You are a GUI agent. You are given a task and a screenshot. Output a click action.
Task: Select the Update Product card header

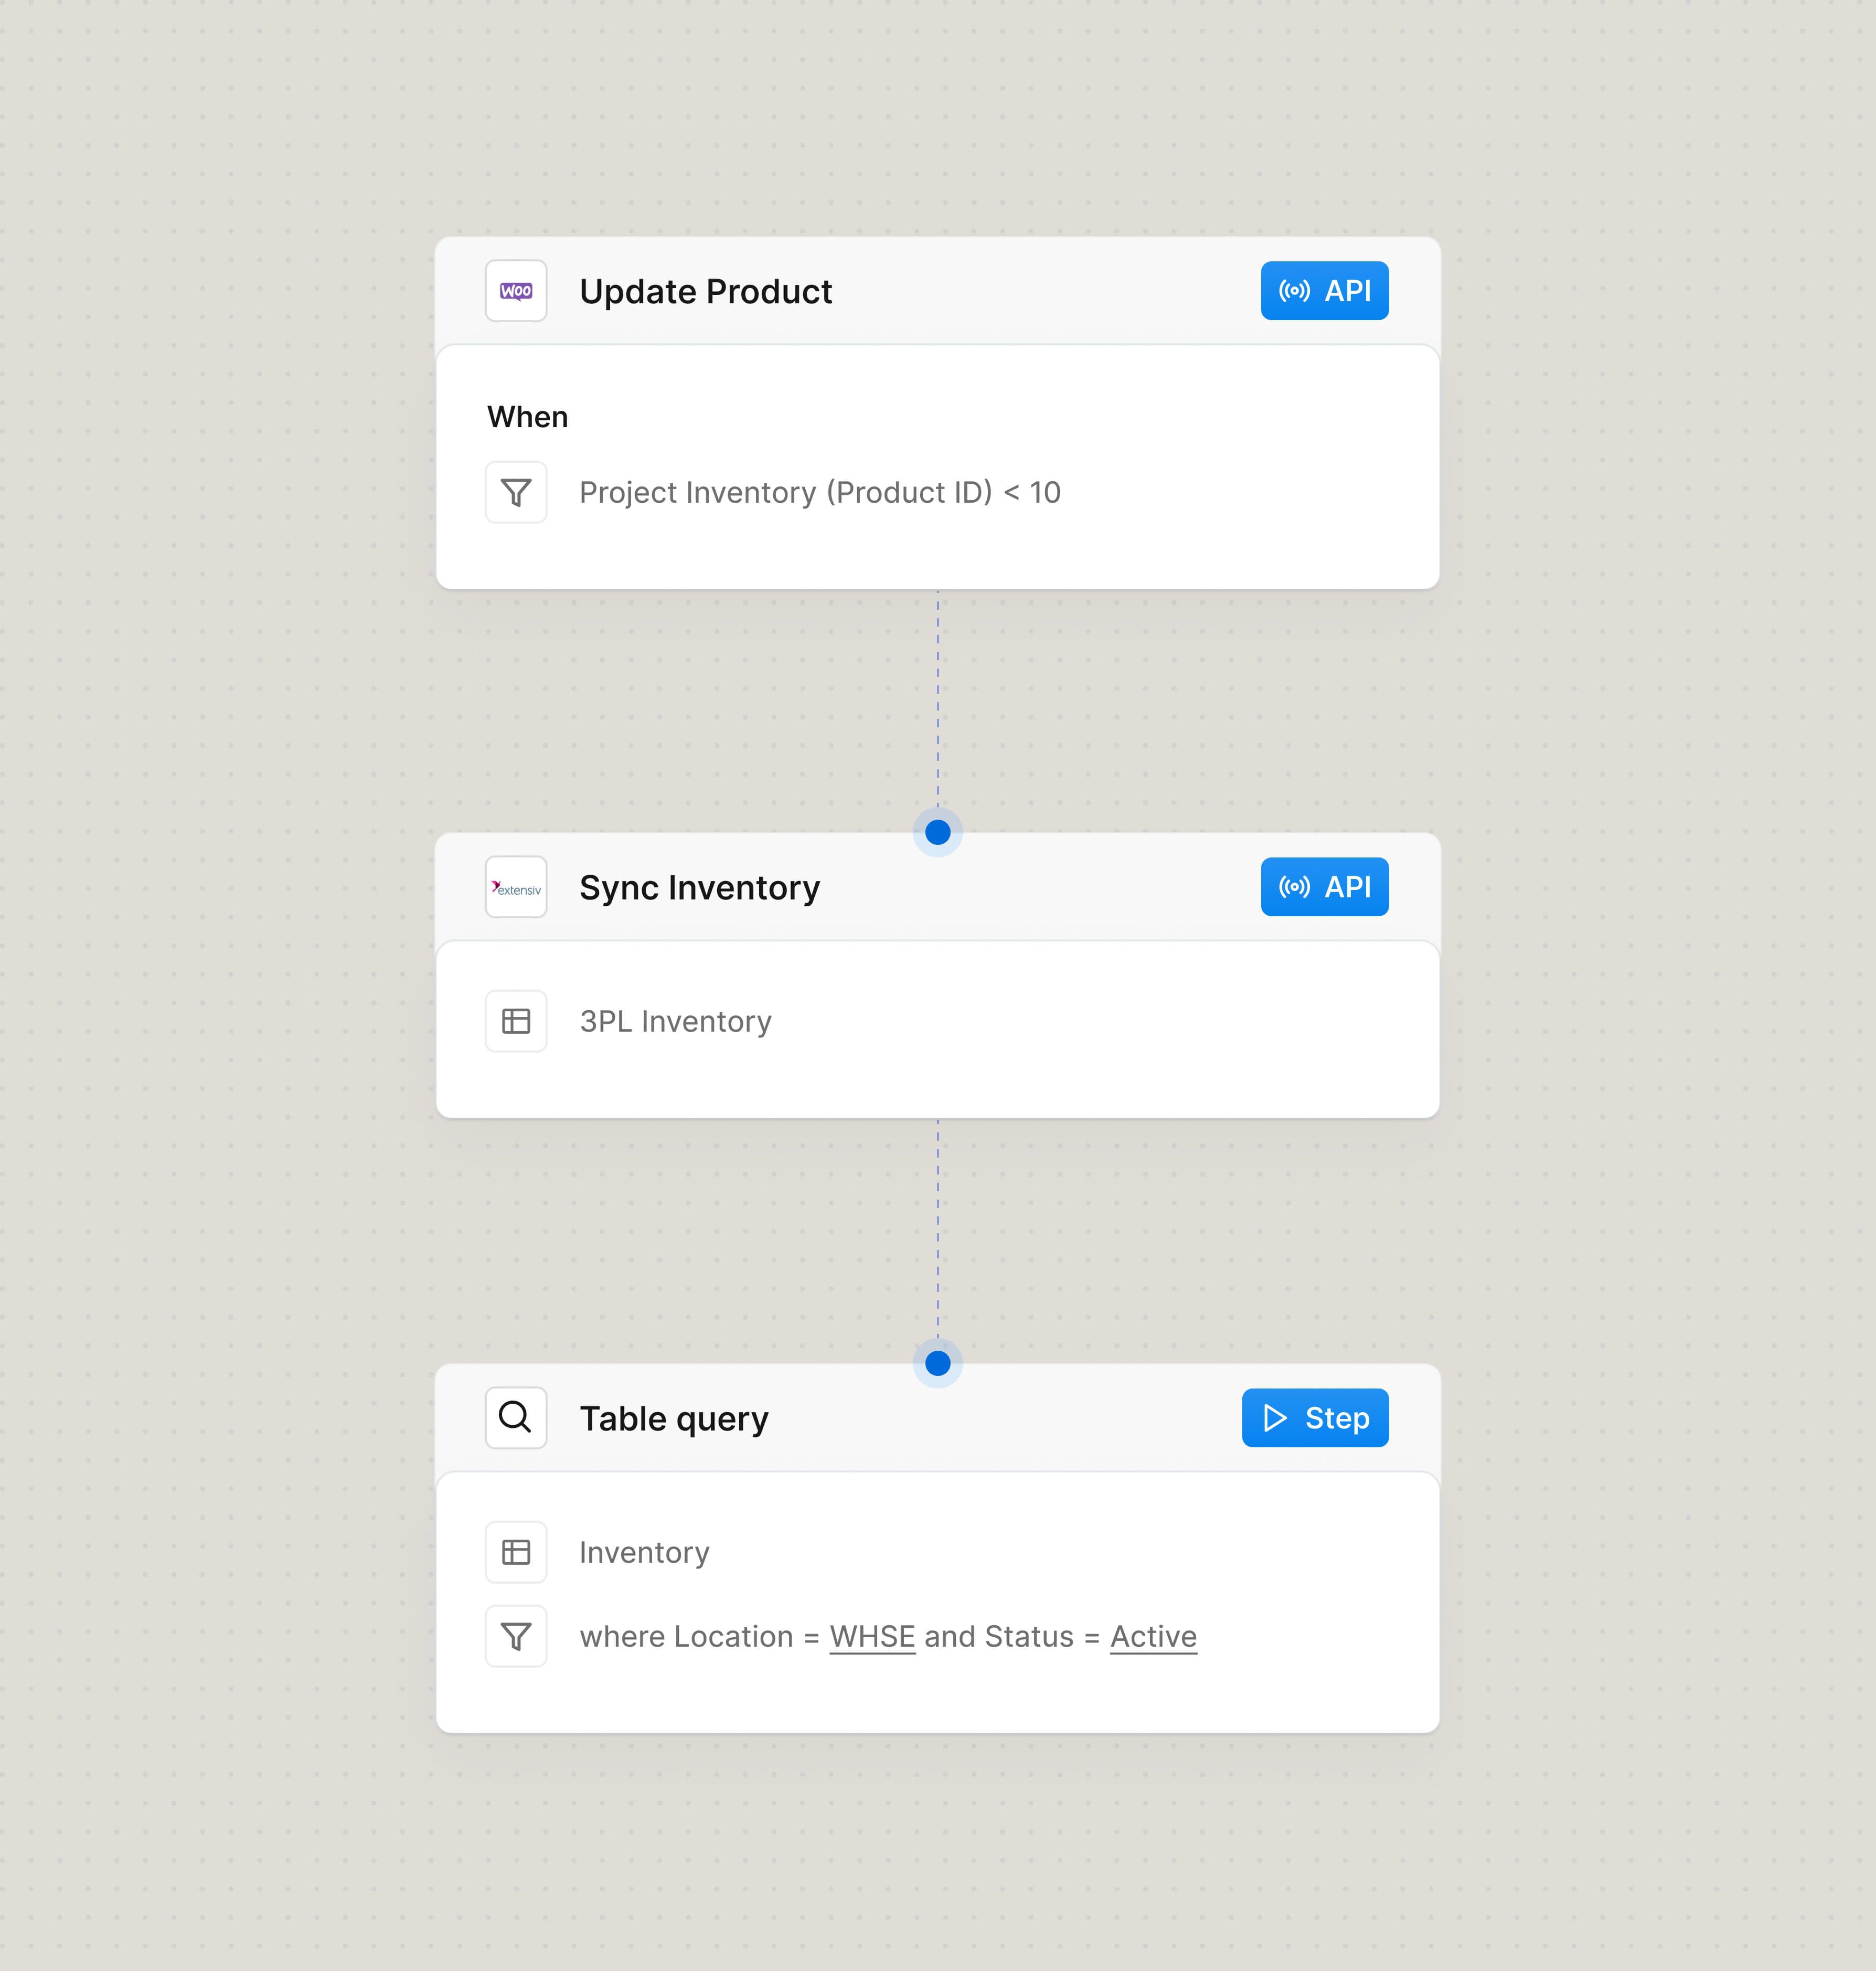click(706, 291)
